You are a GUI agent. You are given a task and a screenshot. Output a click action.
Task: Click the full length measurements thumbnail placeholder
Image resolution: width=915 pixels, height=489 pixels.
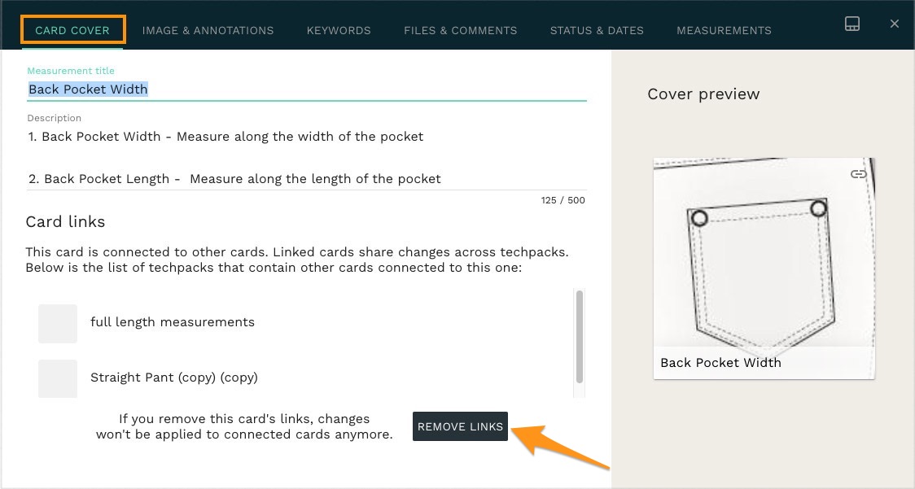tap(58, 323)
